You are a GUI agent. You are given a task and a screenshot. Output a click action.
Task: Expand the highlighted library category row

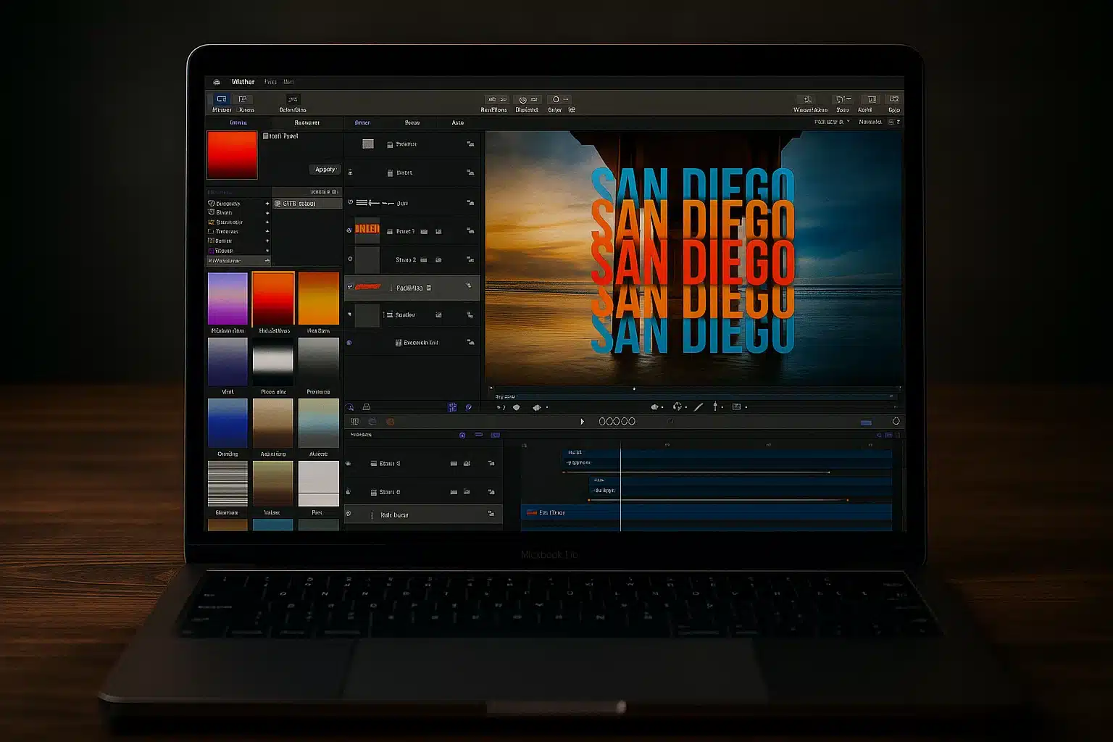point(267,260)
